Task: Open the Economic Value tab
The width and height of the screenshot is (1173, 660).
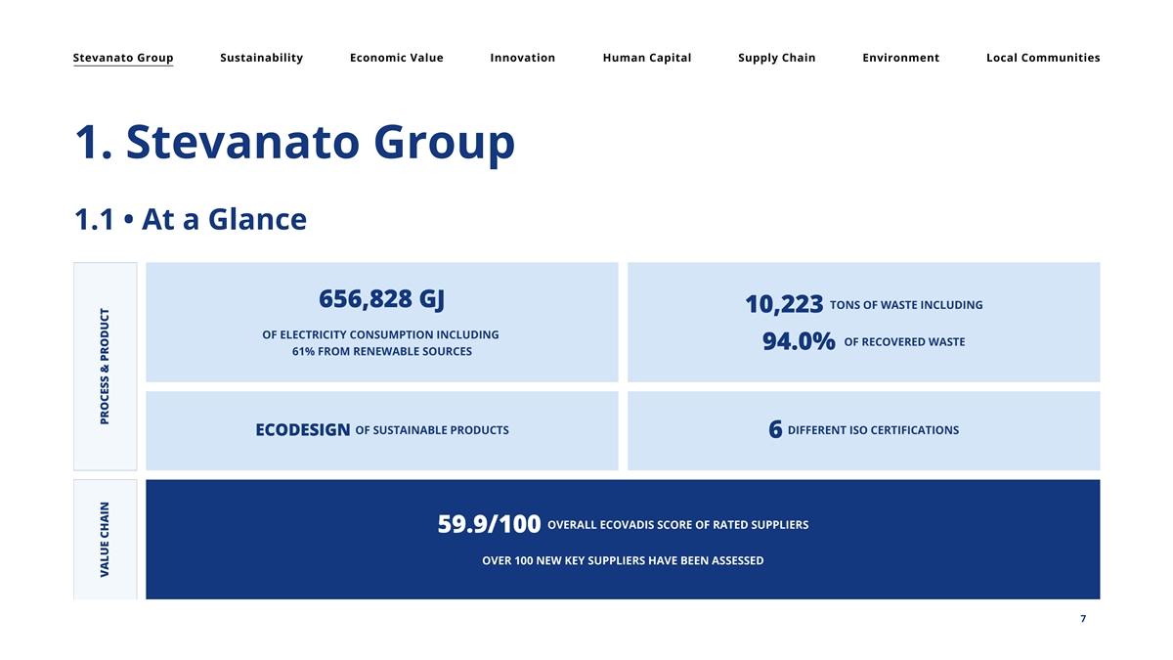Action: [x=396, y=58]
